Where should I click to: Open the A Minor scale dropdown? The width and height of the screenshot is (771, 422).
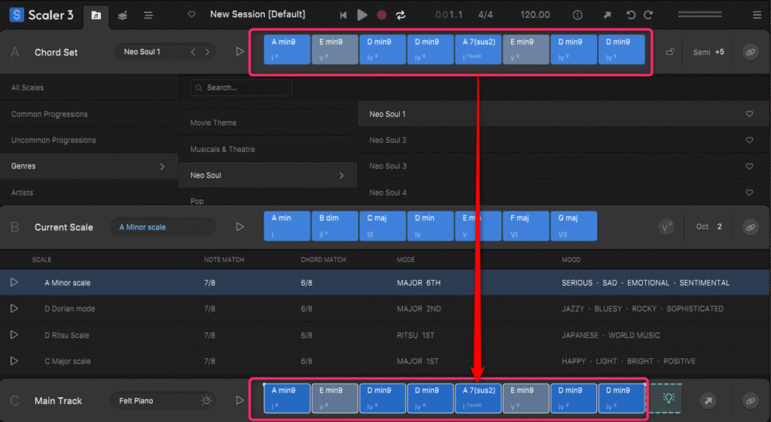point(162,227)
